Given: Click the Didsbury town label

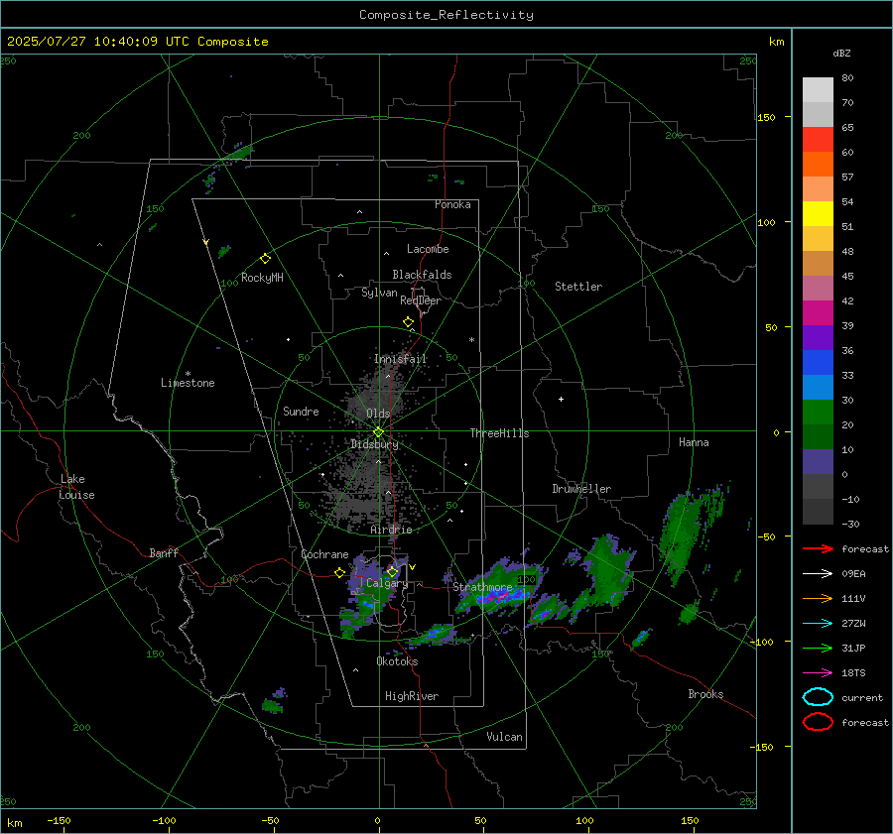Looking at the screenshot, I should click(374, 444).
